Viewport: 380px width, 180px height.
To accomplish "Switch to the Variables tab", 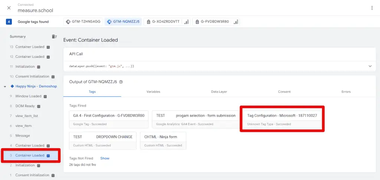I will point(153,92).
